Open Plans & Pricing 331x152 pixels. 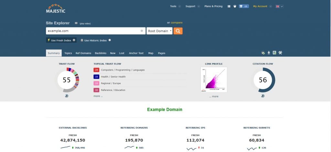213,6
